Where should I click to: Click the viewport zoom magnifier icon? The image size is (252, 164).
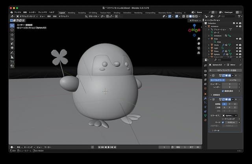[x=198, y=39]
